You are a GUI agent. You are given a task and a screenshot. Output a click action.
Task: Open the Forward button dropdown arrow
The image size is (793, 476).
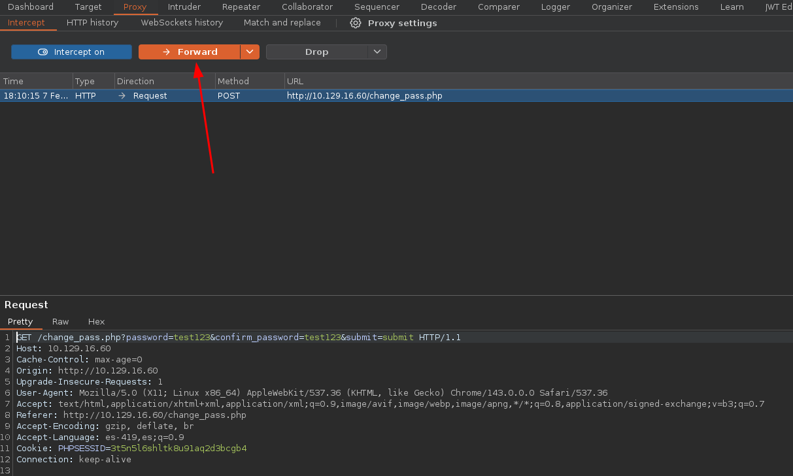coord(250,52)
